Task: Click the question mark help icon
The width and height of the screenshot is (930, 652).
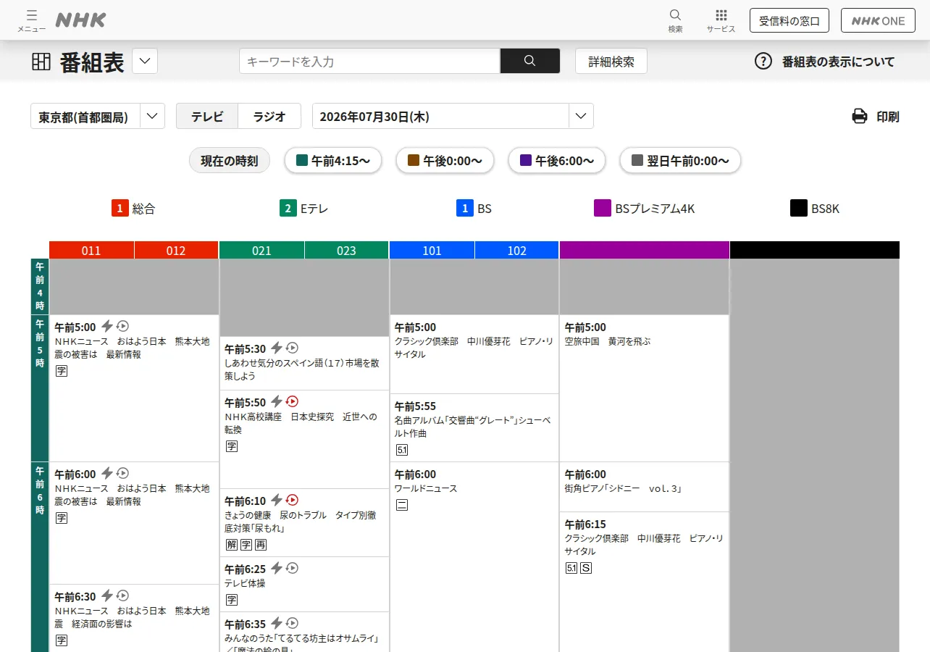Action: point(763,61)
